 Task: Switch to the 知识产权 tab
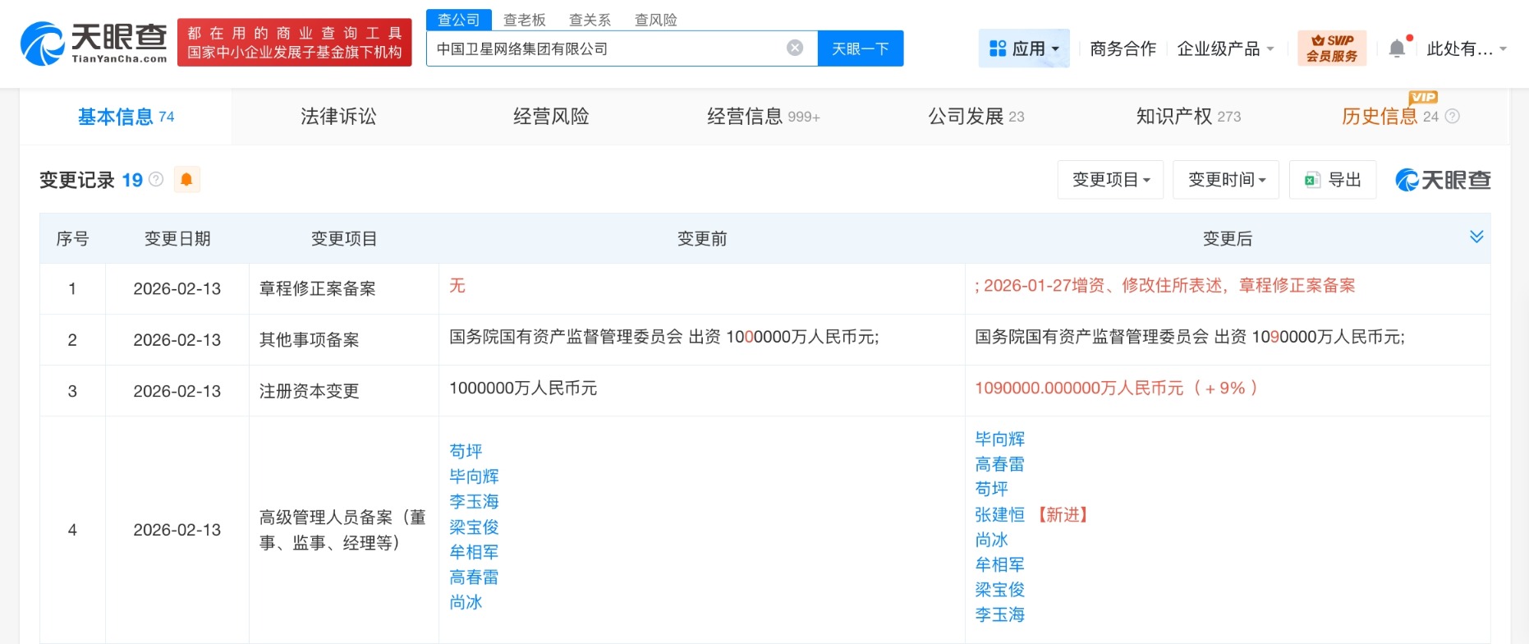(x=1187, y=117)
